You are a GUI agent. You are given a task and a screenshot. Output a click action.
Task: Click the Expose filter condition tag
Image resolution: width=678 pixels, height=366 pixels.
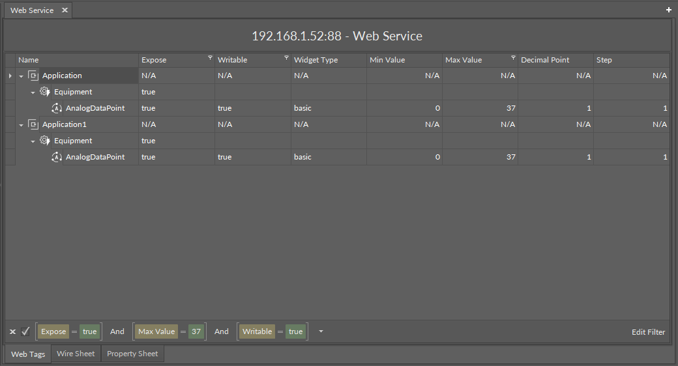pos(53,331)
